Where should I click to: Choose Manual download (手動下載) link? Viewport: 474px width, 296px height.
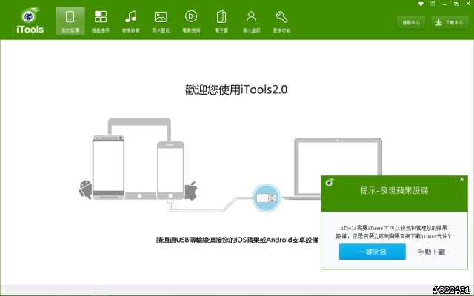431,252
